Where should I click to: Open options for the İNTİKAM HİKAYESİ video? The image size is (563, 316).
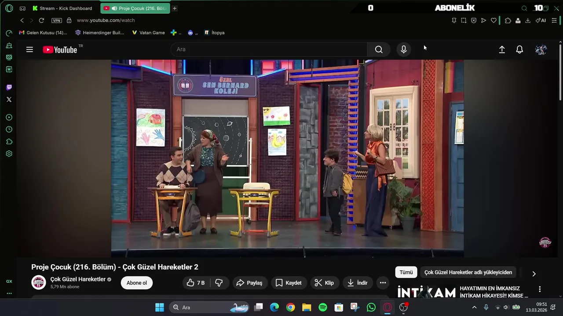pyautogui.click(x=540, y=289)
